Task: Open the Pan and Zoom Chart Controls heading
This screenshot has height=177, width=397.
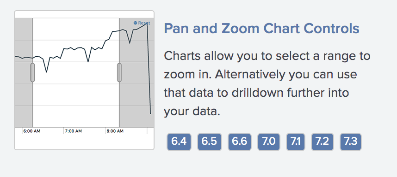Action: tap(261, 29)
